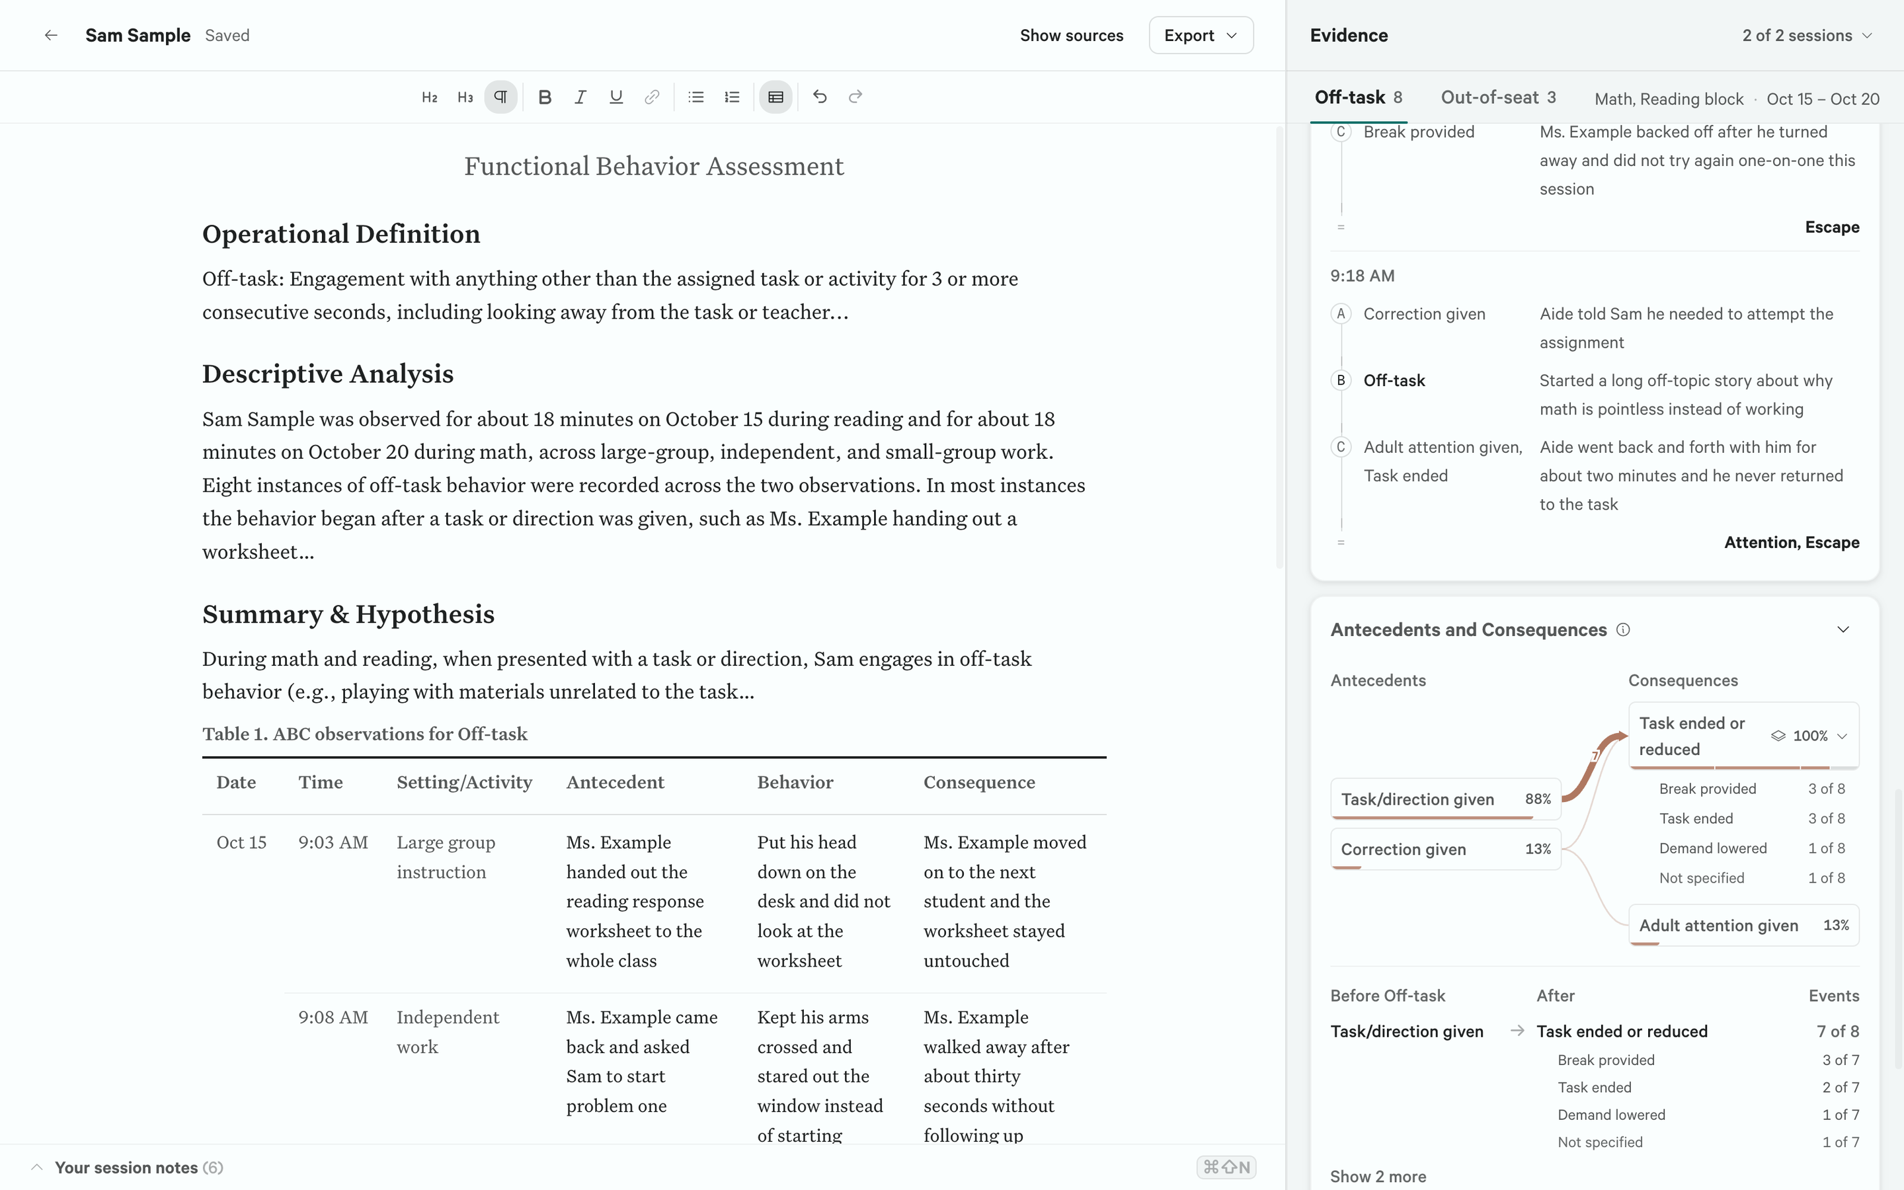
Task: Click the new note keyboard shortcut badge
Action: pos(1226,1167)
